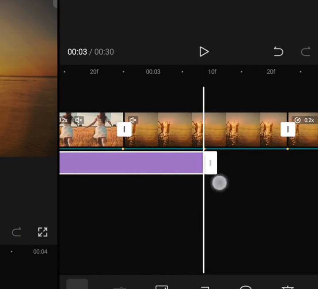Play the timeline preview

click(204, 52)
